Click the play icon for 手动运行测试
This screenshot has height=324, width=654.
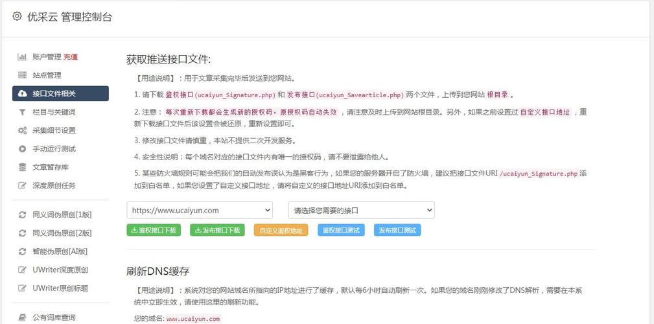pyautogui.click(x=22, y=149)
